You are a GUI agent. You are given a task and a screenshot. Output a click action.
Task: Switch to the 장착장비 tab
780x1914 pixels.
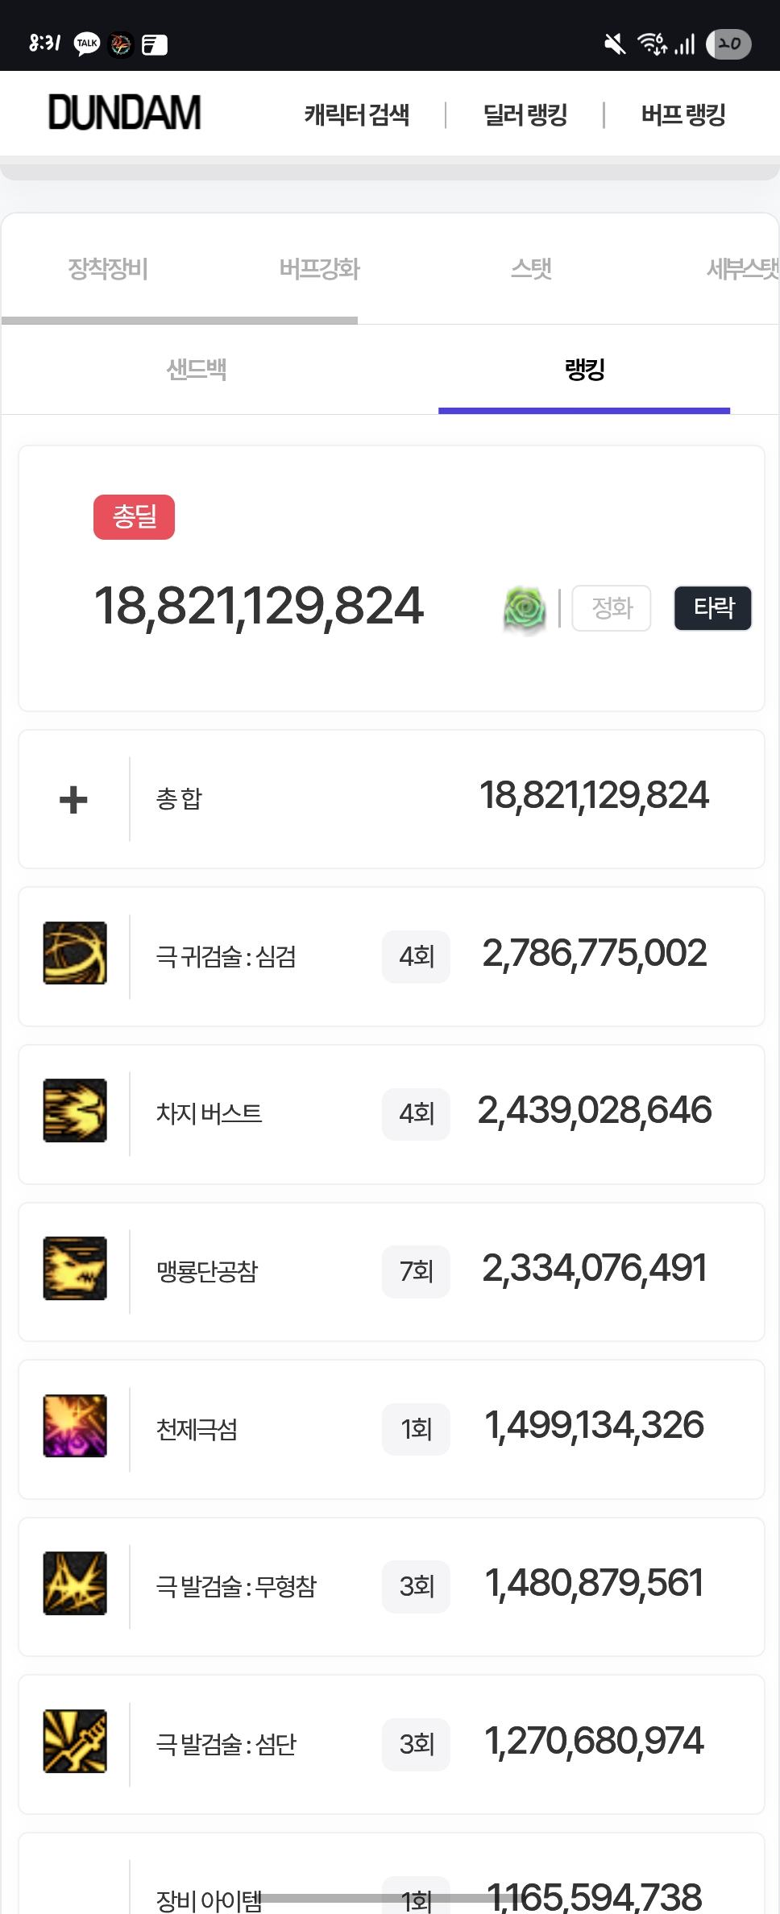coord(107,268)
